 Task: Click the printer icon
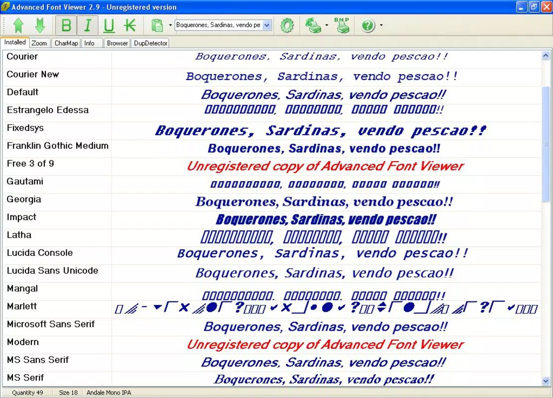[x=313, y=25]
